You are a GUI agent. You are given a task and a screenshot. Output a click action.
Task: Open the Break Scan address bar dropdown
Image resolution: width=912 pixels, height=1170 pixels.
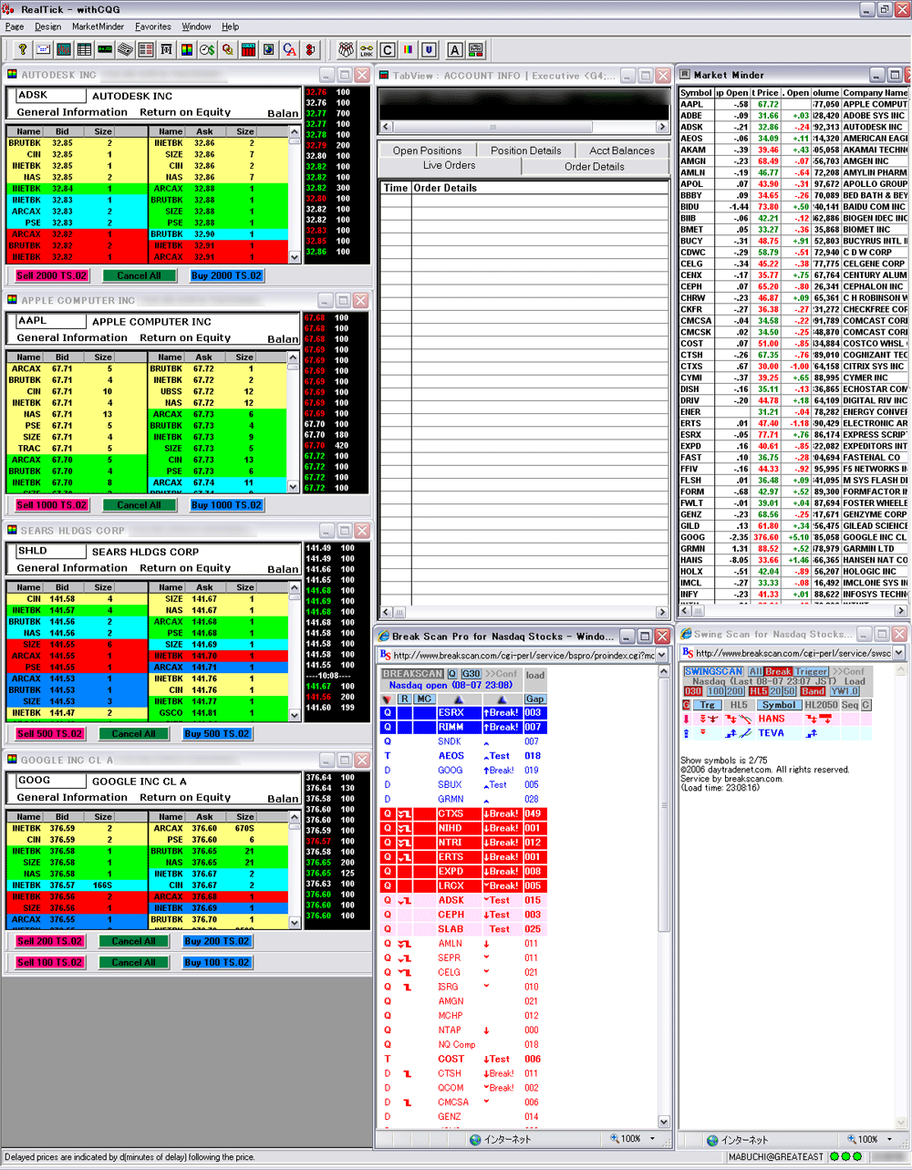[x=663, y=655]
